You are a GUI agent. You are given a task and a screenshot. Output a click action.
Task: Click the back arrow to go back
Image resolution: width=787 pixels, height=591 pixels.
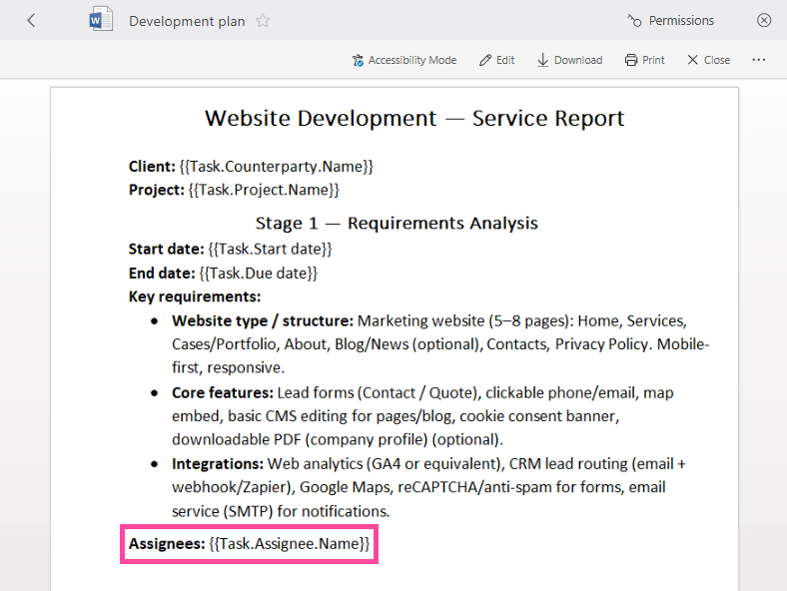coord(31,20)
